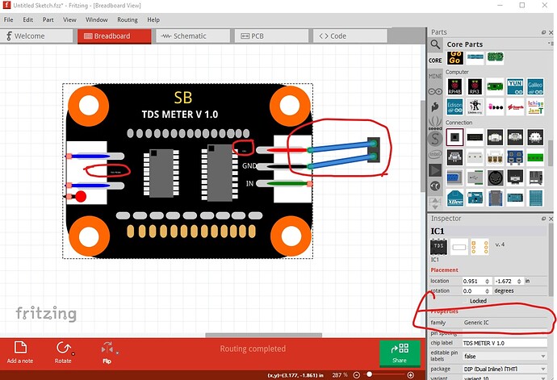557x380 pixels.
Task: Select the Inspector PCB view thumbnail
Action: point(480,247)
